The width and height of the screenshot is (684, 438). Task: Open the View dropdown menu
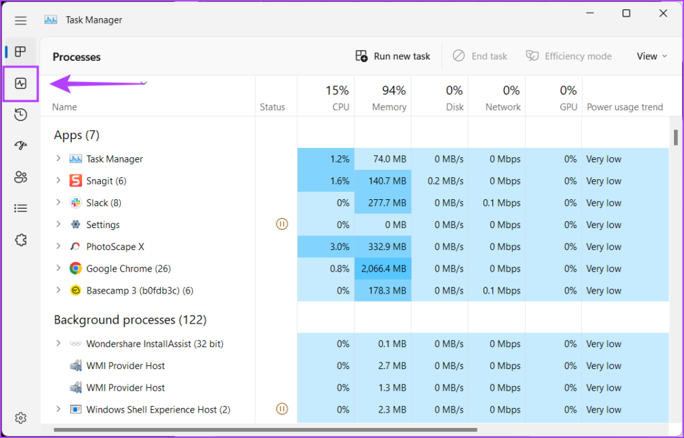click(x=651, y=56)
